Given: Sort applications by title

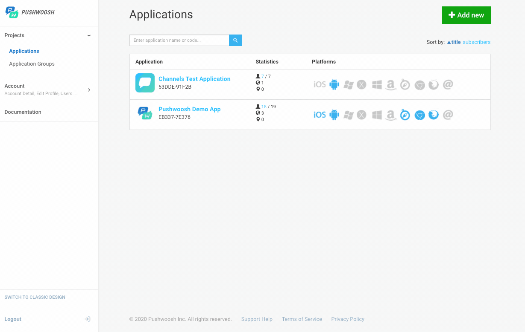Looking at the screenshot, I should [454, 42].
